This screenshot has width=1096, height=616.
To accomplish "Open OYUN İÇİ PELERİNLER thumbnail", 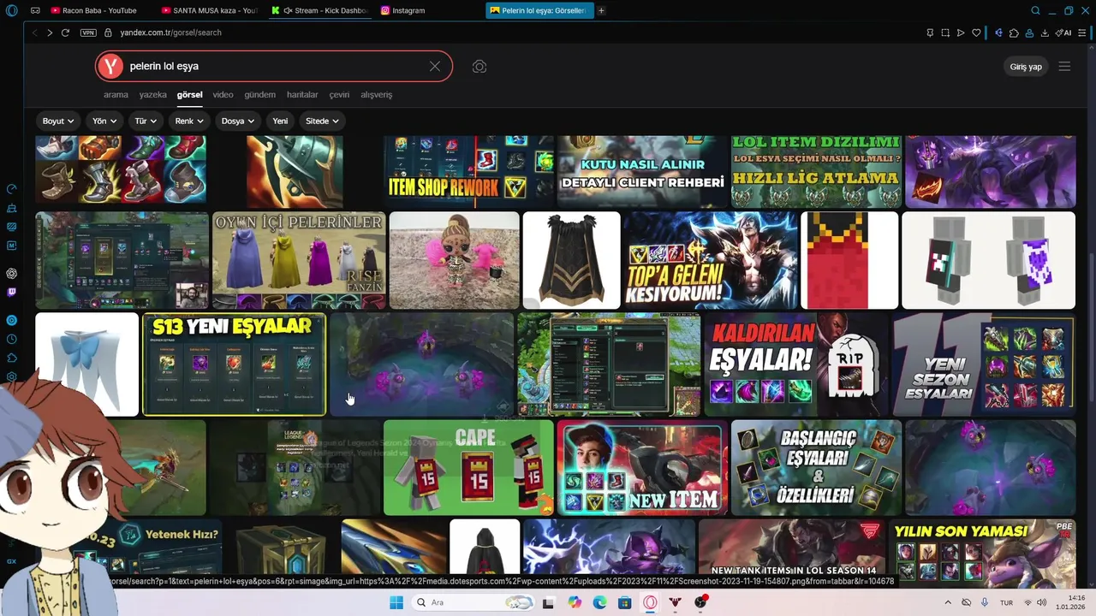I will (299, 260).
